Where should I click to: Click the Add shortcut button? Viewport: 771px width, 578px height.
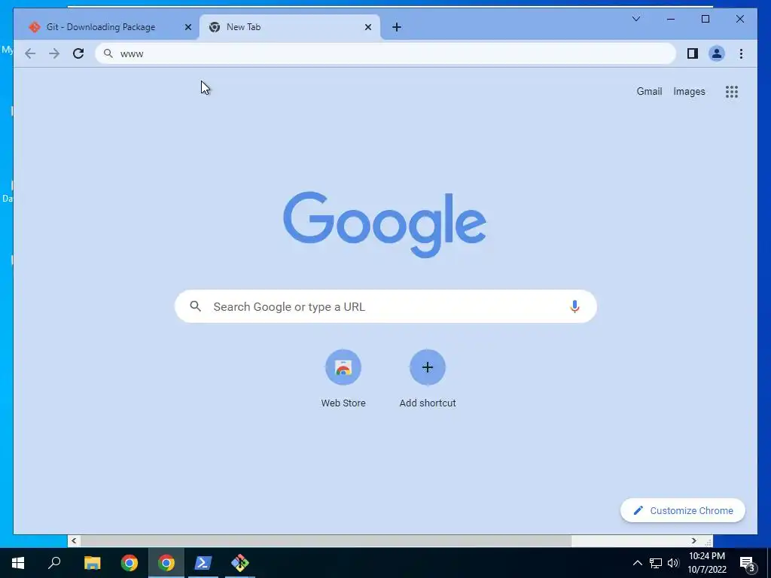(428, 379)
